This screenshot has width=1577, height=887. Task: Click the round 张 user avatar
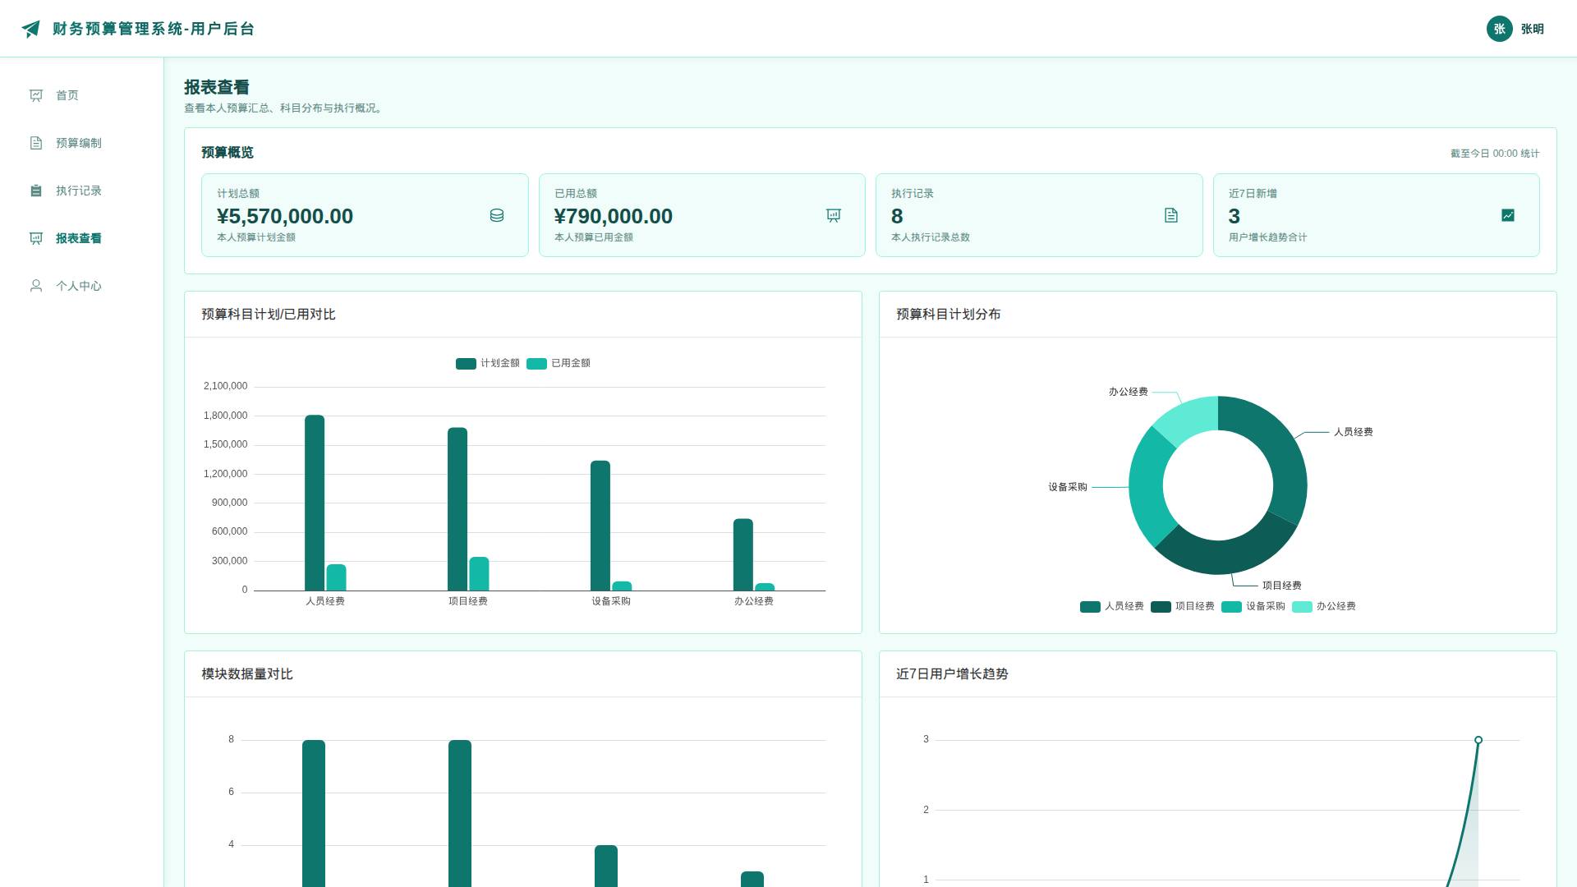[x=1500, y=29]
